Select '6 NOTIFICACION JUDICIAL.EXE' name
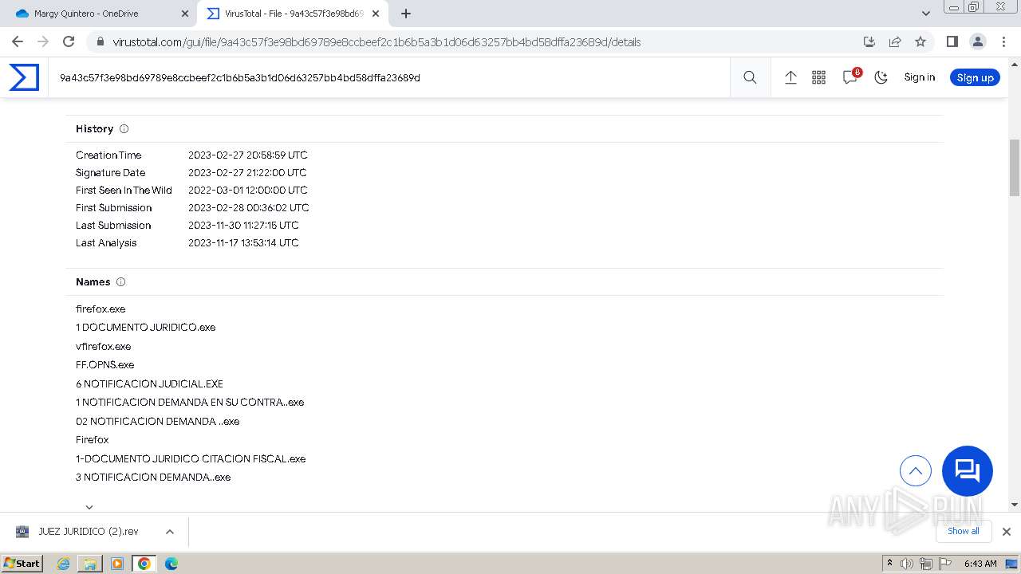The width and height of the screenshot is (1021, 574). (150, 383)
